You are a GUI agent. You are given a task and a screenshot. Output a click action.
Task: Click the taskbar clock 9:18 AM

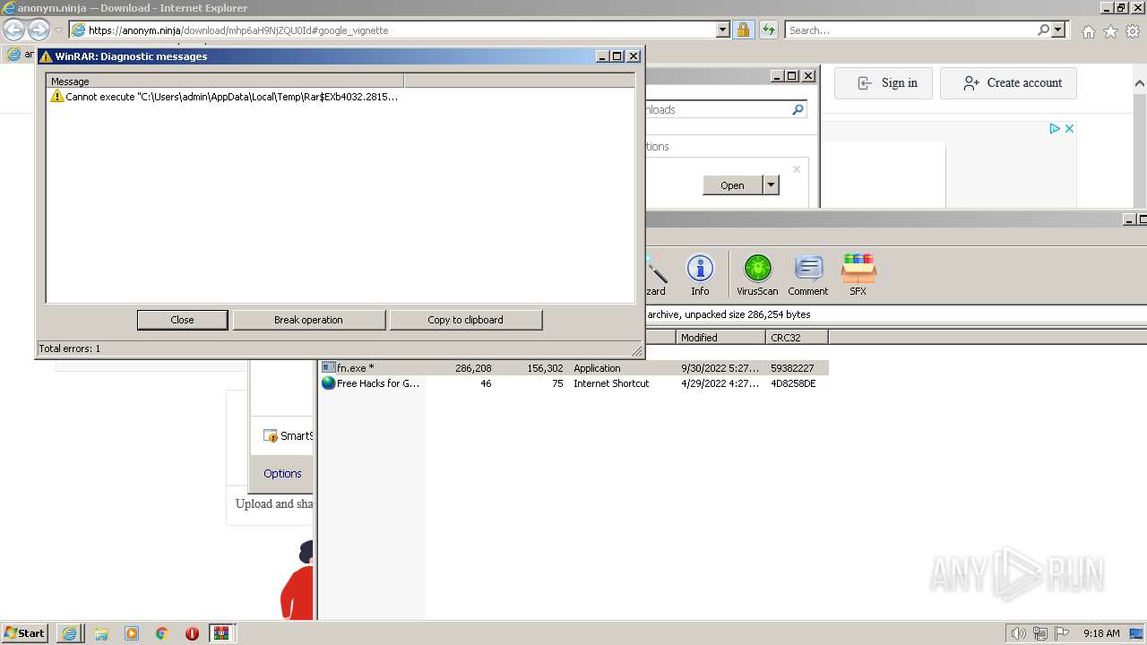tap(1101, 633)
